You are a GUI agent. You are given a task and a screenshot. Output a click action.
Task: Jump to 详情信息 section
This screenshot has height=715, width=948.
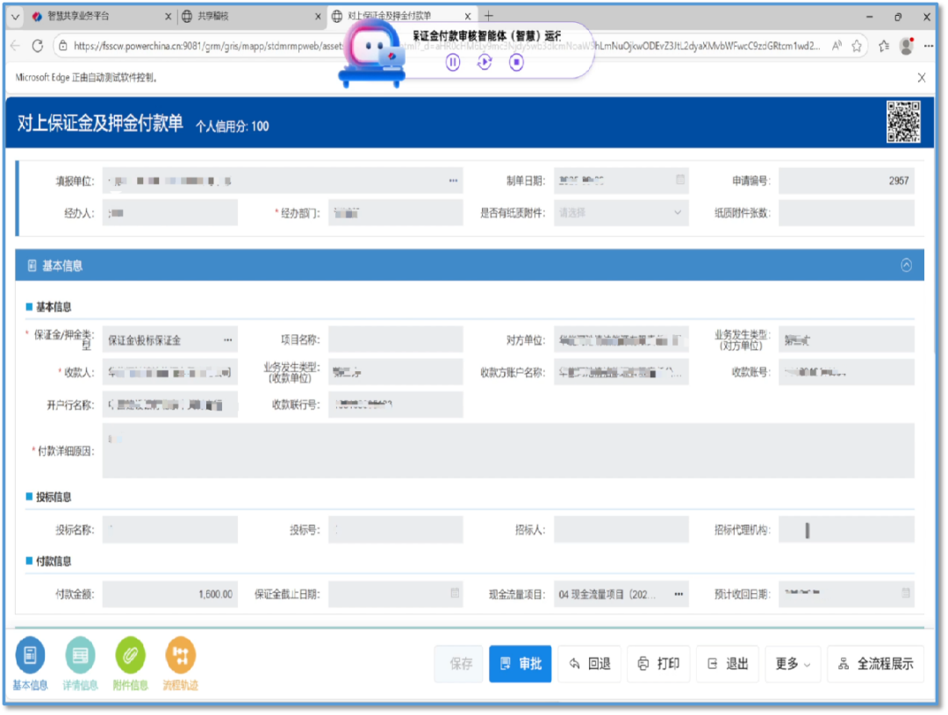point(80,663)
